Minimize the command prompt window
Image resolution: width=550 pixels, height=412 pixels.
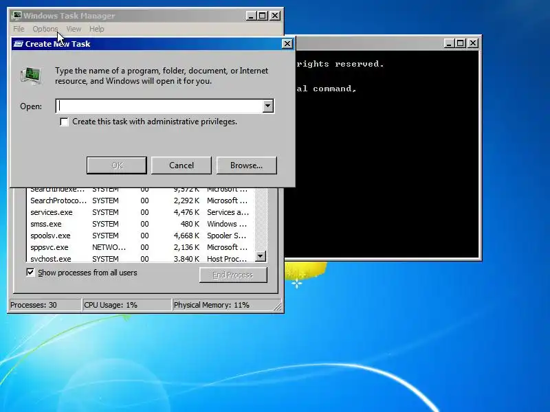coord(449,43)
